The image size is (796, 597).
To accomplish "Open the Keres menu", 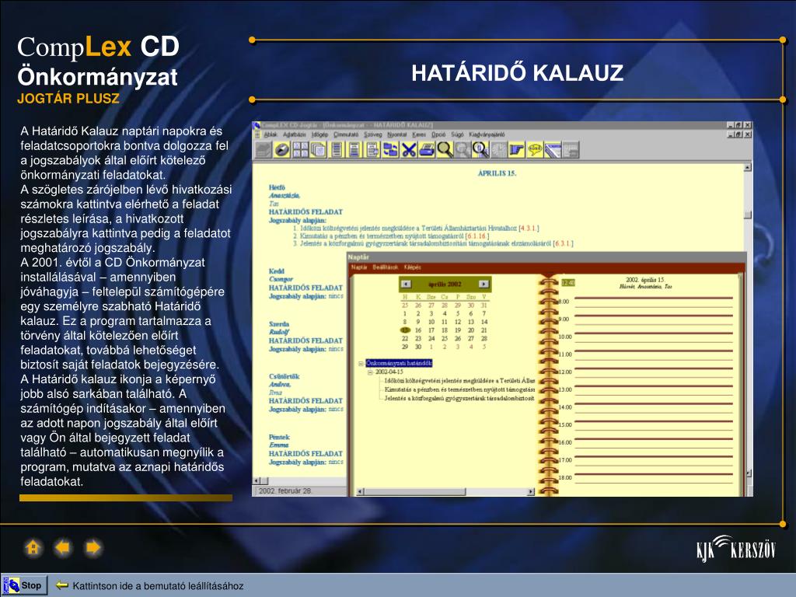I will coord(419,134).
